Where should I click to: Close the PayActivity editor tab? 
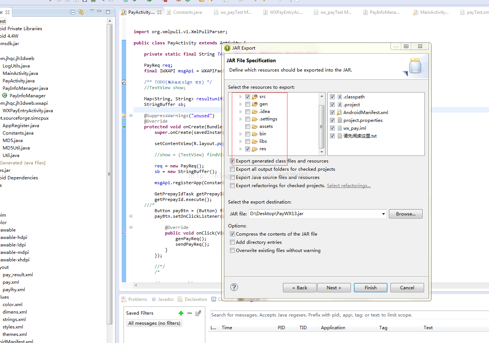159,12
